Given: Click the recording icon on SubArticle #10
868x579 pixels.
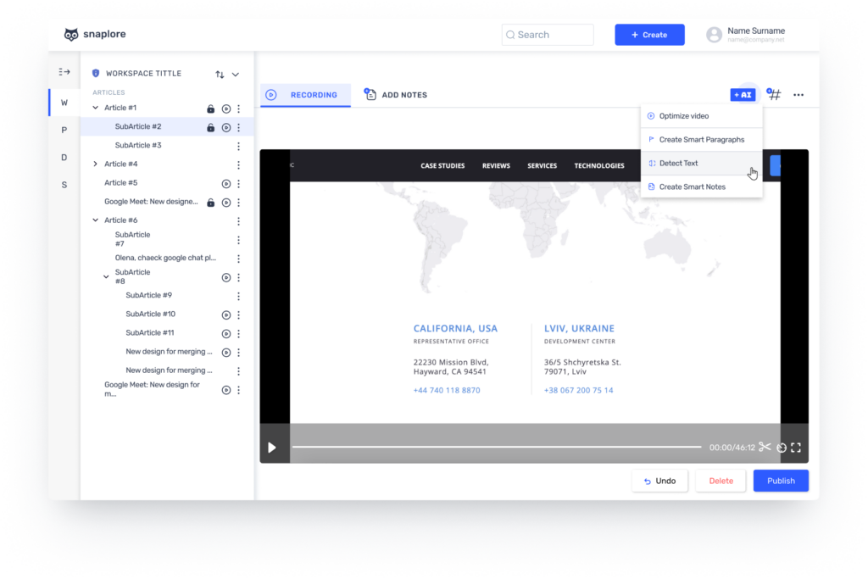Looking at the screenshot, I should [x=225, y=315].
